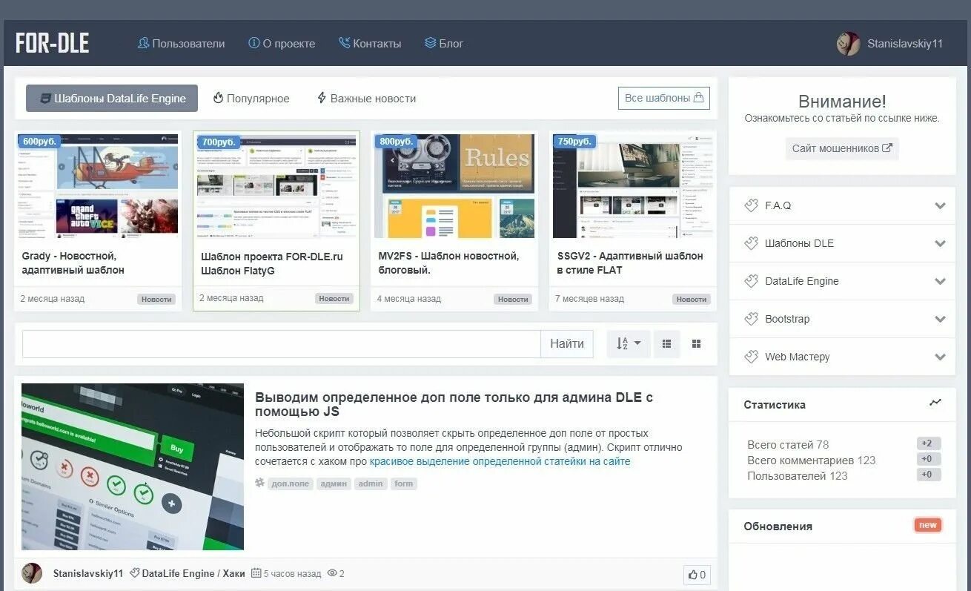Click the FOR-DLE site logo

(x=52, y=43)
